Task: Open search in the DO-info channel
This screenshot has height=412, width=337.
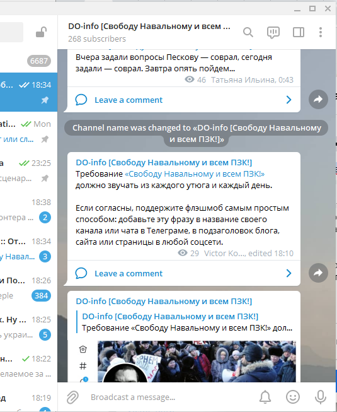Action: (248, 32)
